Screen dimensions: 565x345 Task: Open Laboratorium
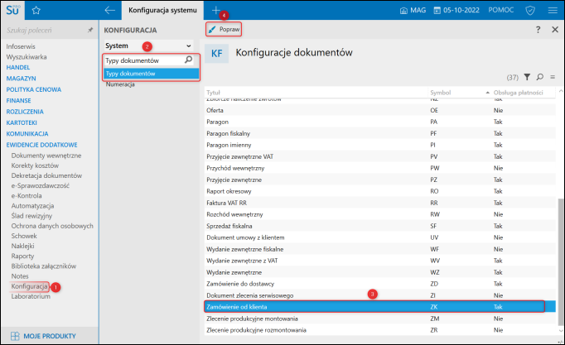(31, 296)
